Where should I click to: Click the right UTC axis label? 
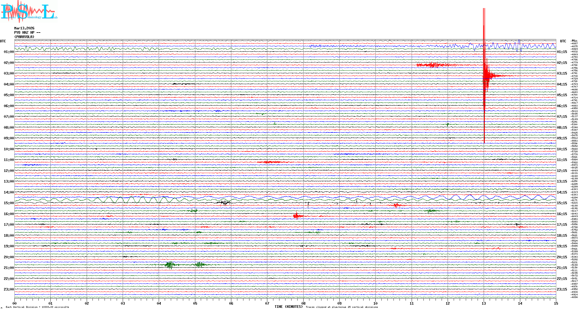pyautogui.click(x=563, y=41)
